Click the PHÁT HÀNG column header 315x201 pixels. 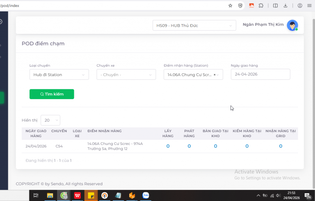pos(189,133)
